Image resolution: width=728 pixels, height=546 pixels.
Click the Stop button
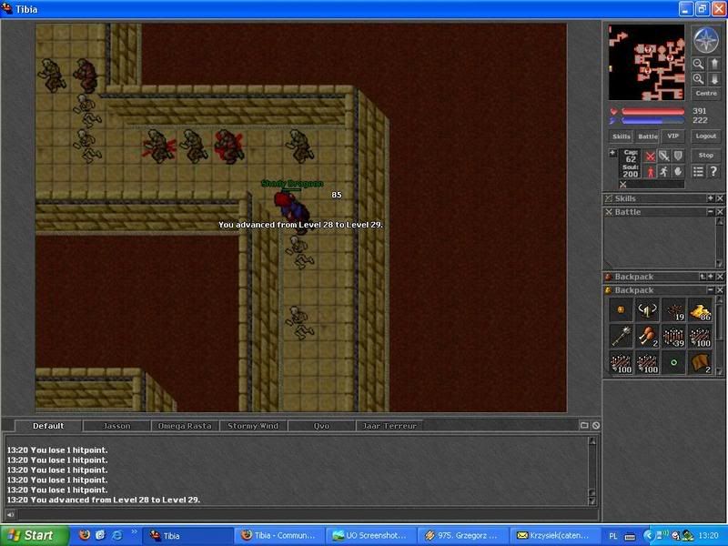pos(706,156)
